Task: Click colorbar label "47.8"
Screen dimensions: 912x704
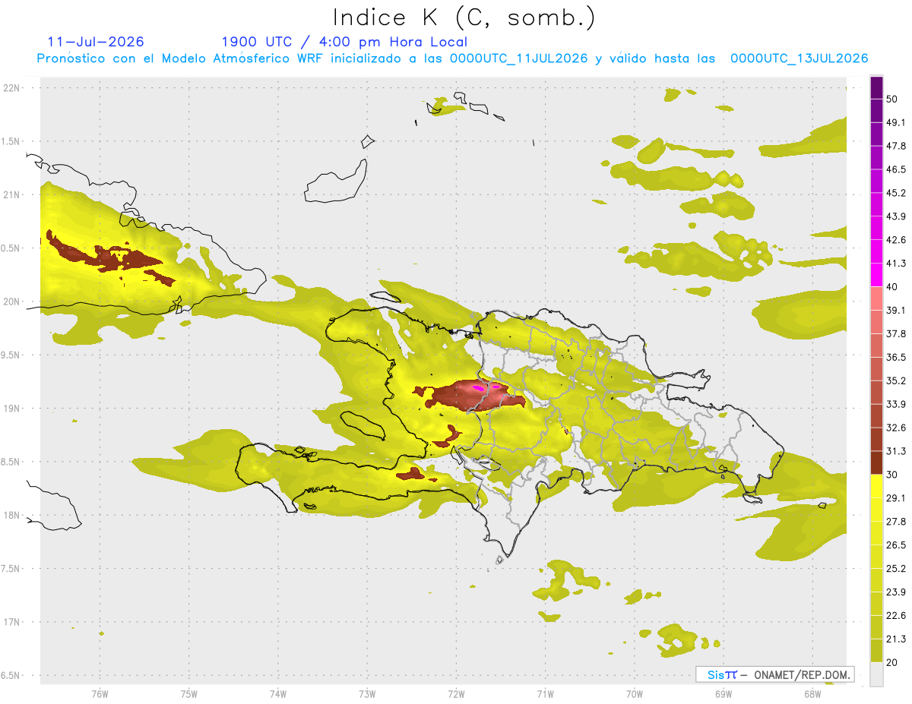Action: 897,146
